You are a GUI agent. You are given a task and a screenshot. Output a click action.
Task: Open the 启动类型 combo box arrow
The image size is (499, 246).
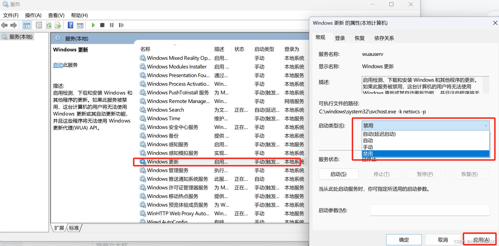[486, 126]
